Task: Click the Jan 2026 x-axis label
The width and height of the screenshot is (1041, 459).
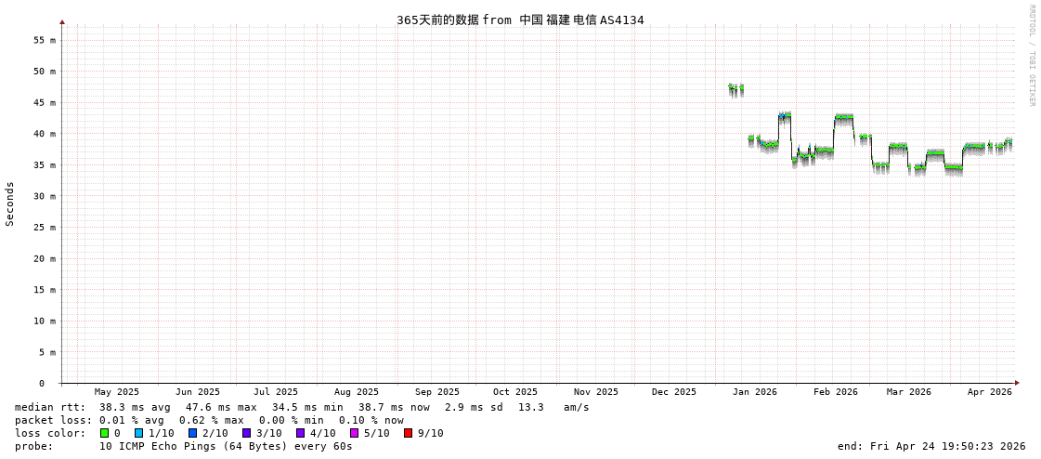Action: point(754,392)
